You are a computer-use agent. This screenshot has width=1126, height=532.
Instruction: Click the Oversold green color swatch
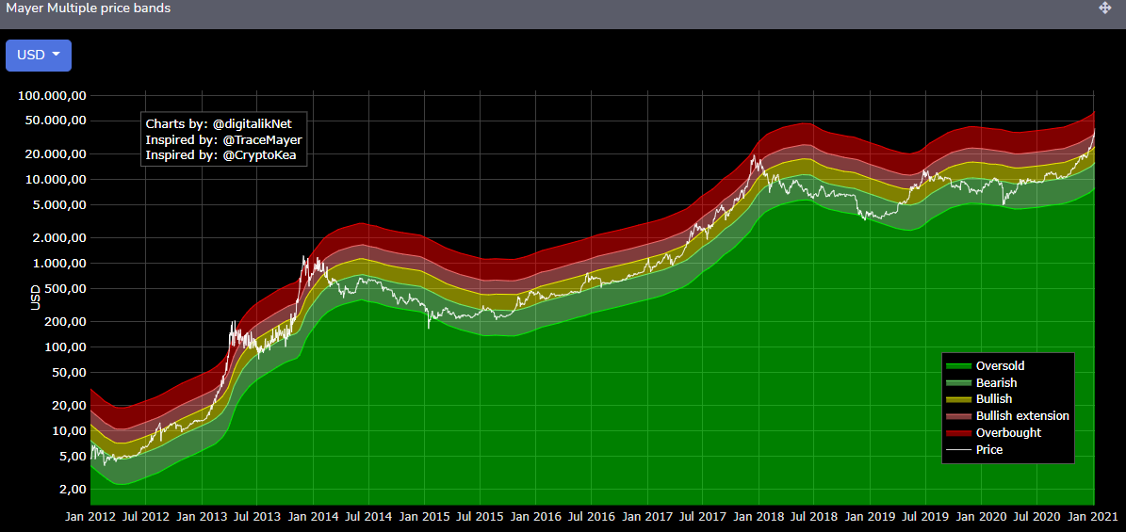coord(958,366)
